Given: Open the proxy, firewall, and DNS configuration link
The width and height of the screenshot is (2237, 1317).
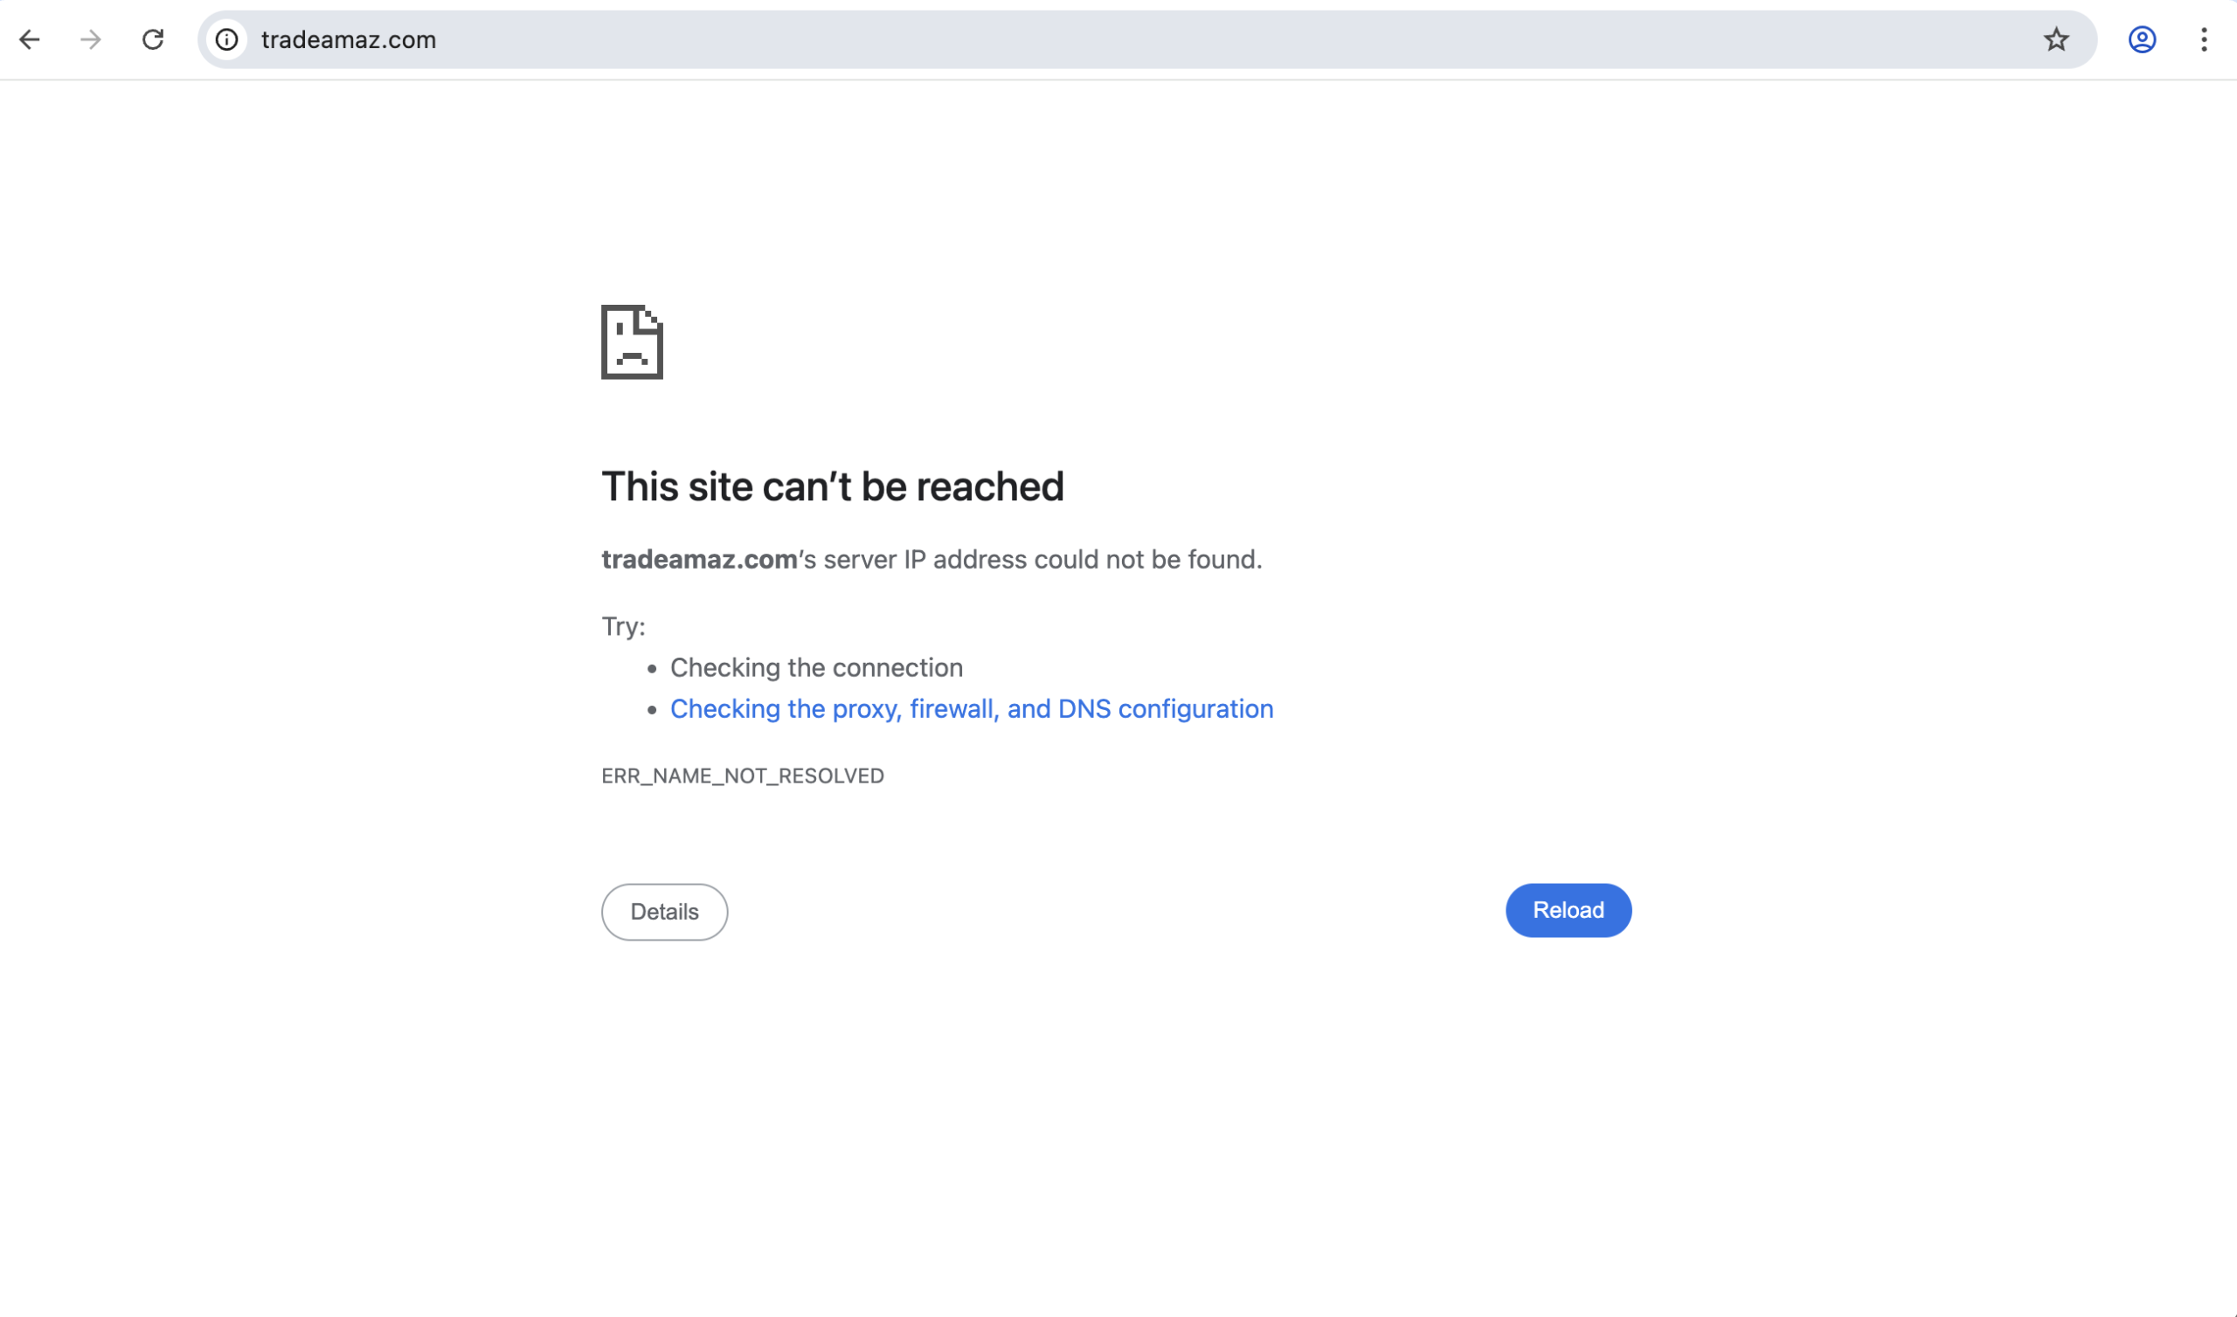Looking at the screenshot, I should click(x=971, y=709).
